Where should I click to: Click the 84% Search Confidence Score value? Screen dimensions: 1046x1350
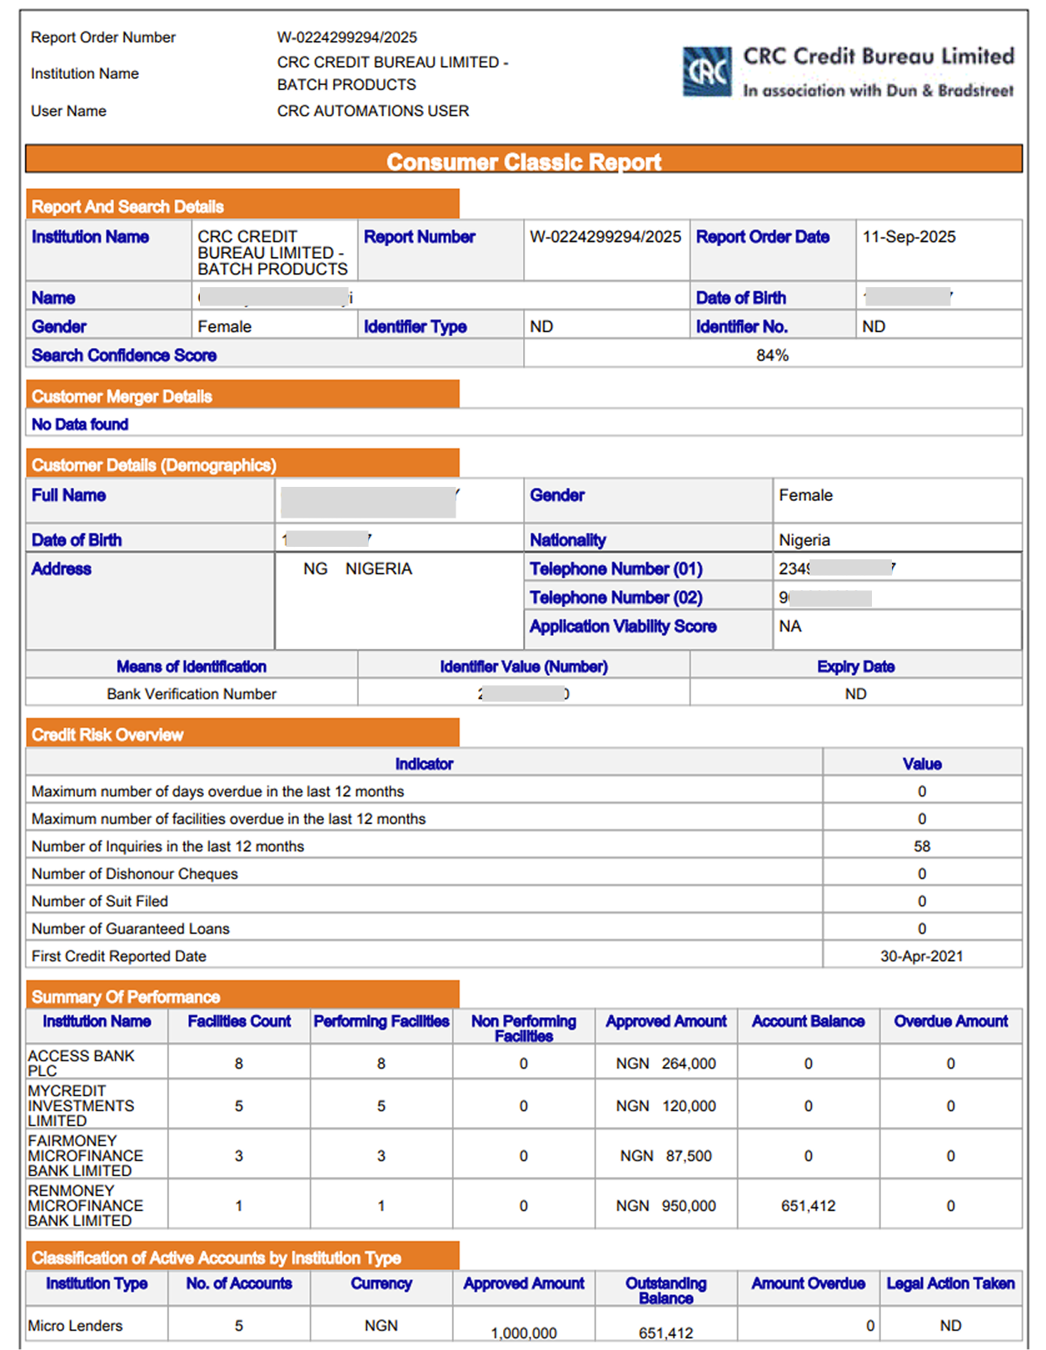[x=772, y=355]
